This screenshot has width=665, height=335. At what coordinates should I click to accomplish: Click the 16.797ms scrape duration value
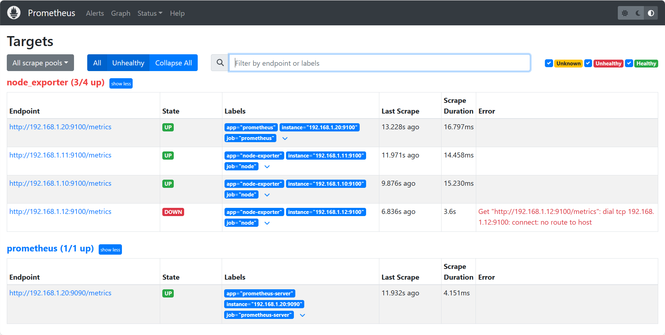point(459,127)
